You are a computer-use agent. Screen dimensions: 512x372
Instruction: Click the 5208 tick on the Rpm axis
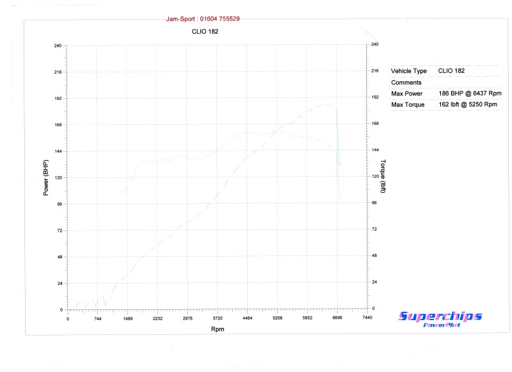[x=277, y=318]
